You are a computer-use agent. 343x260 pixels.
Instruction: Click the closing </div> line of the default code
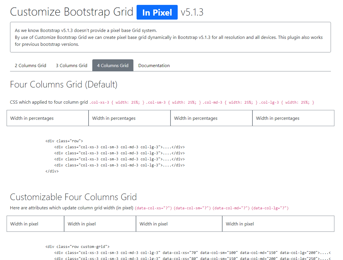[52, 171]
